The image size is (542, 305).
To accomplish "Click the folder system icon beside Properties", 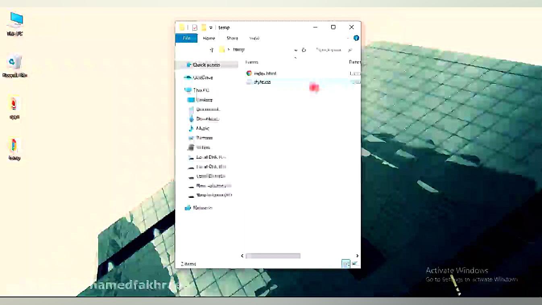I will tap(182, 27).
